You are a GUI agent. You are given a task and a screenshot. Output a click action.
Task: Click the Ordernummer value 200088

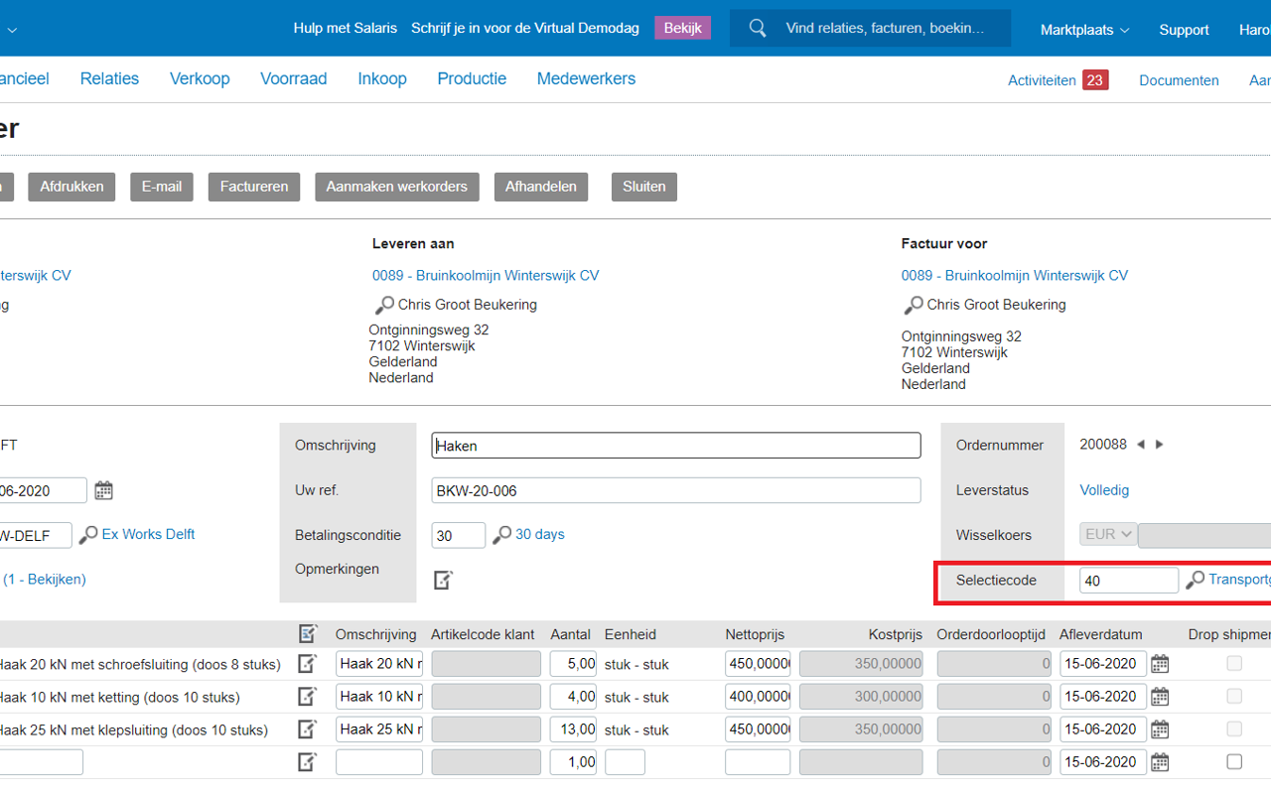click(x=1103, y=445)
